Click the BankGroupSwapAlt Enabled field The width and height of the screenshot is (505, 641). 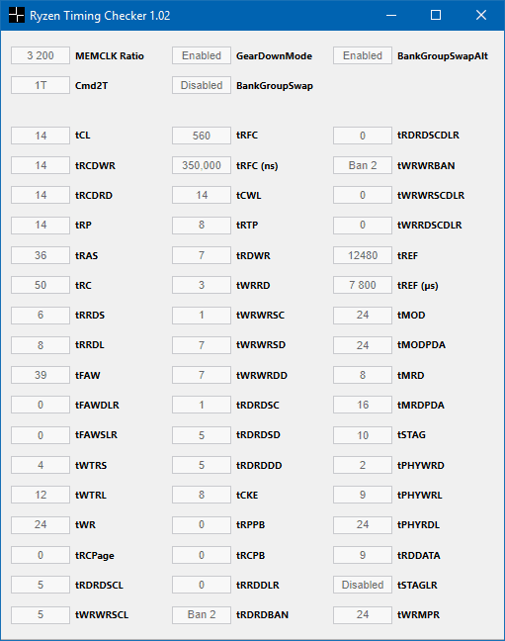(363, 55)
